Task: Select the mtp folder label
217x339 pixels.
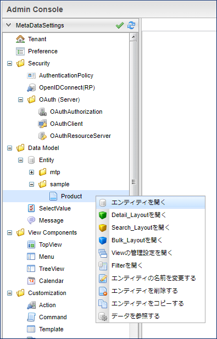Action: coord(55,173)
